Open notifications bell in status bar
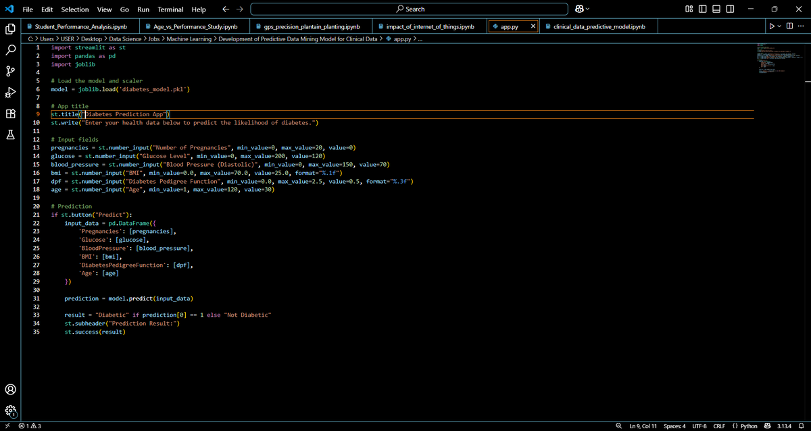Viewport: 811px width, 431px height. click(x=800, y=426)
